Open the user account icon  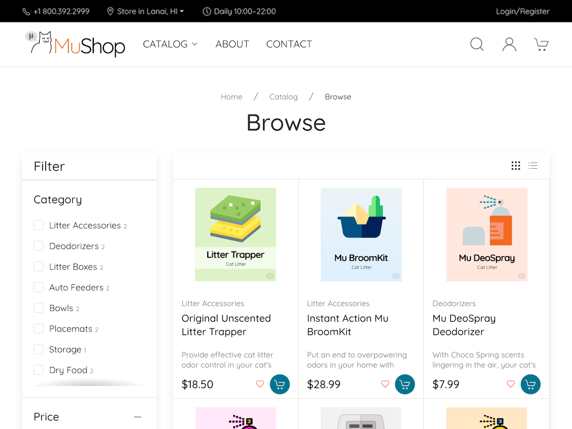[509, 44]
